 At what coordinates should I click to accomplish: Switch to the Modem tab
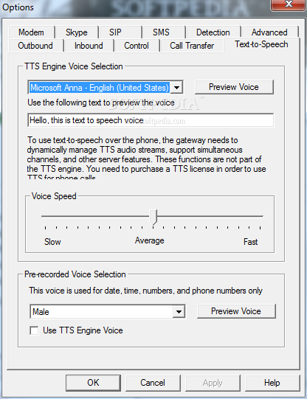click(31, 32)
